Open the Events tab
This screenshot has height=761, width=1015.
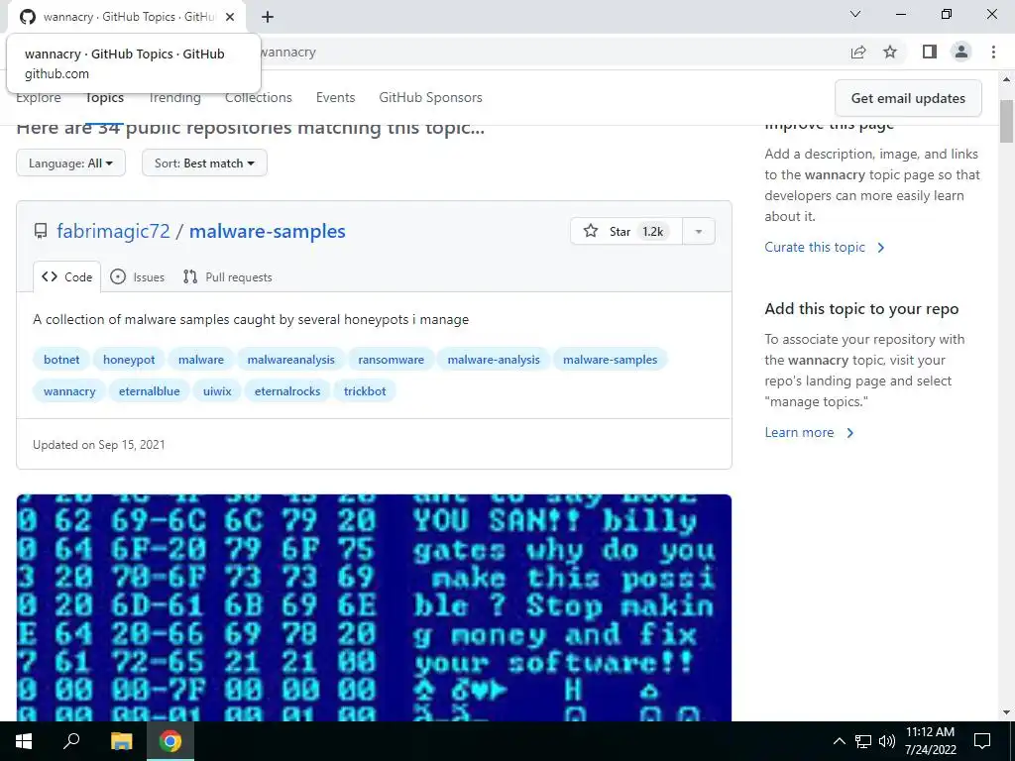335,98
